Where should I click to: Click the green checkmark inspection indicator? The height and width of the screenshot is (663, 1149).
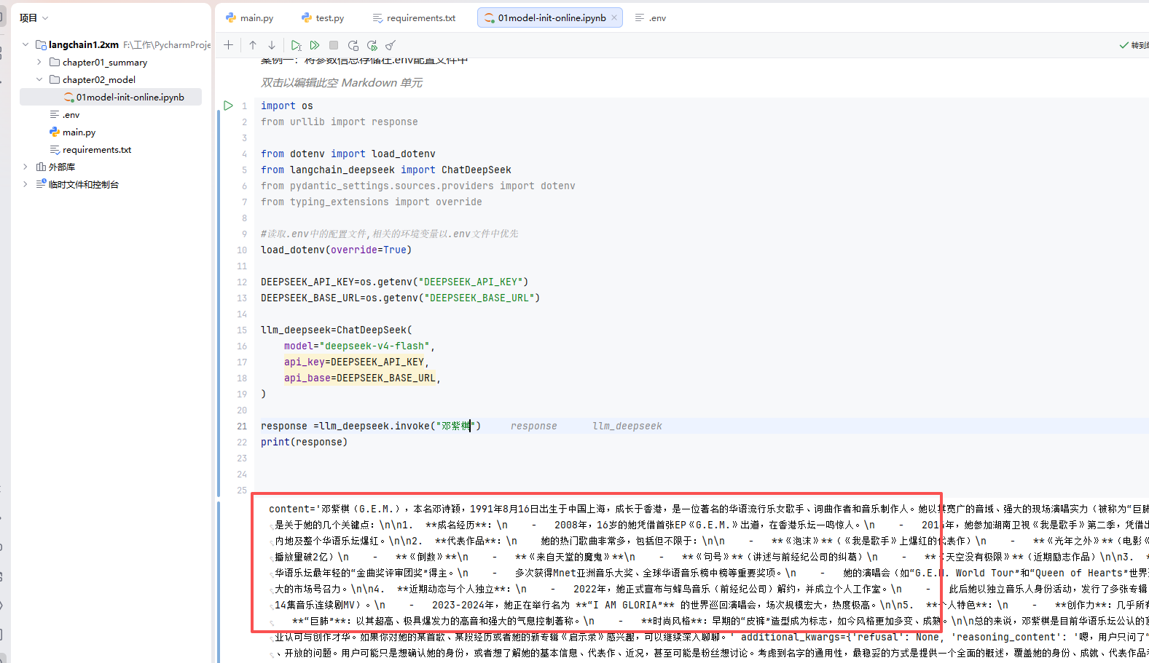[x=1124, y=45]
